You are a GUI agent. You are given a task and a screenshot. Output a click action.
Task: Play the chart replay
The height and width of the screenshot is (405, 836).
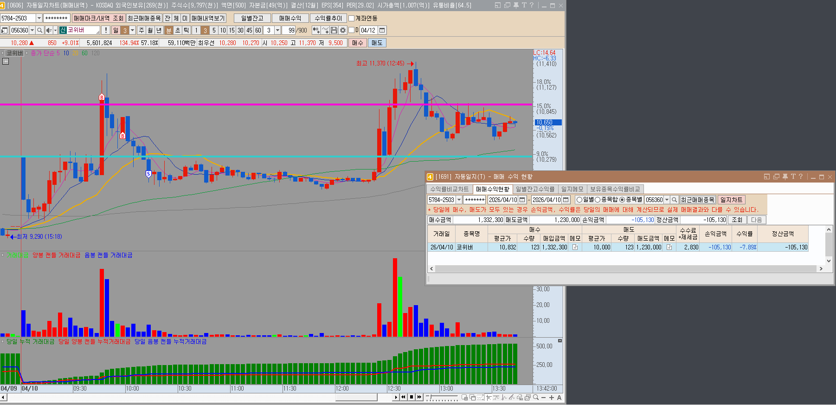(x=396, y=397)
